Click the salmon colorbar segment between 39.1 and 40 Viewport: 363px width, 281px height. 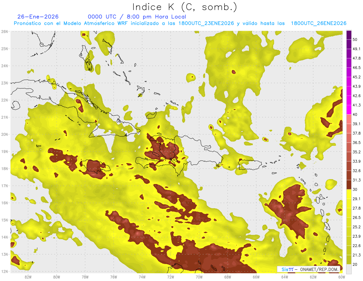[x=349, y=119]
